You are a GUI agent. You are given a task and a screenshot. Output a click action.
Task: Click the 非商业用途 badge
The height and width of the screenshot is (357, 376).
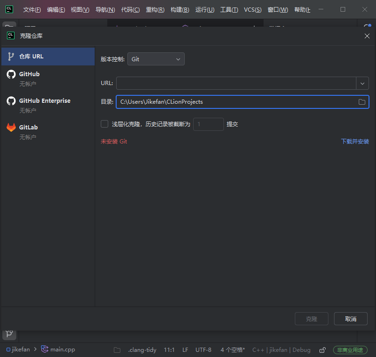click(350, 350)
